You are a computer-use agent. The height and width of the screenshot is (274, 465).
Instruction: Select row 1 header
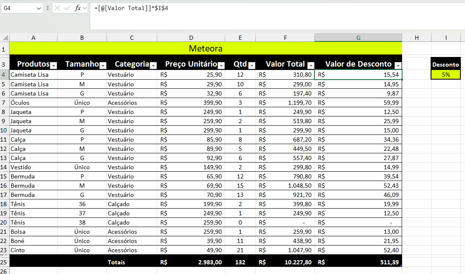pos(5,49)
